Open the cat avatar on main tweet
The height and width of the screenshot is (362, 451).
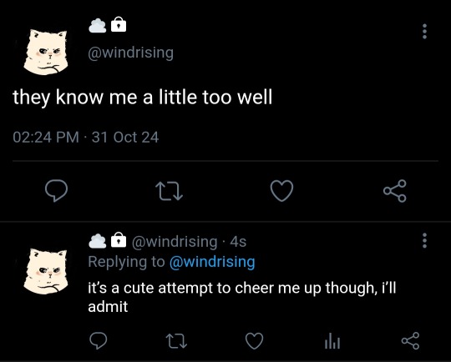point(46,52)
